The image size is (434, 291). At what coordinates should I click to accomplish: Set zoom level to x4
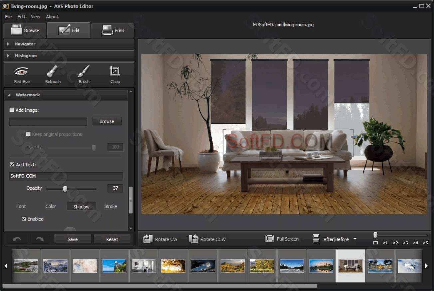(x=415, y=243)
